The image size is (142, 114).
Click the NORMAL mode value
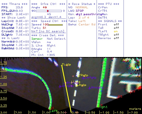click(x=82, y=7)
